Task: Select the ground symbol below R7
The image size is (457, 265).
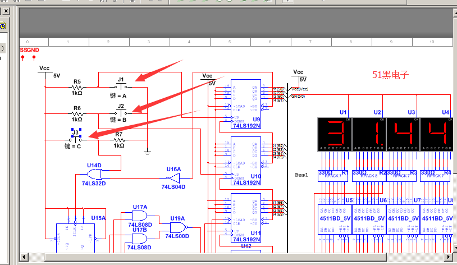Action: (148, 152)
